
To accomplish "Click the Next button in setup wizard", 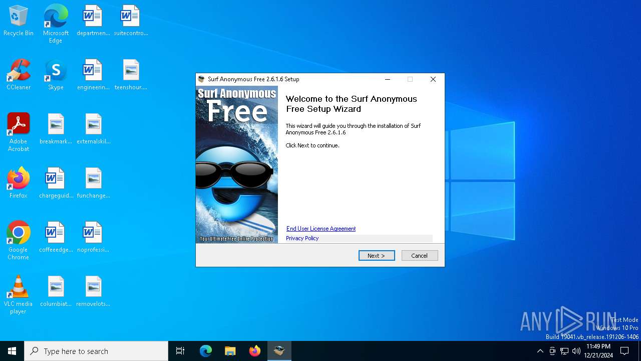I will [377, 256].
